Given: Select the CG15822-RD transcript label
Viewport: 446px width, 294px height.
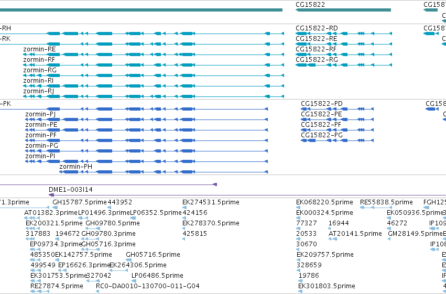Looking at the screenshot, I should (317, 28).
